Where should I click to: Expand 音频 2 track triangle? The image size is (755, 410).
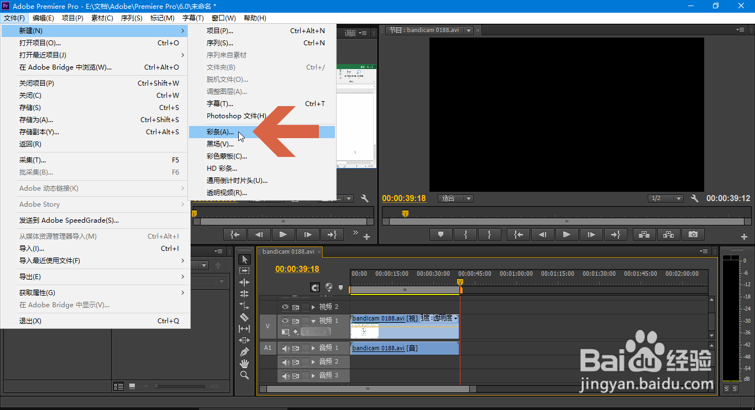point(314,362)
